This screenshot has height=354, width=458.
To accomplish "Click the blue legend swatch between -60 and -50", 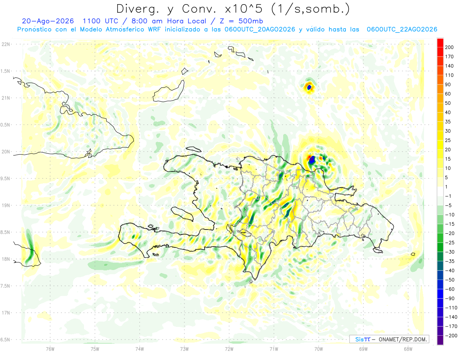I will point(440,284).
